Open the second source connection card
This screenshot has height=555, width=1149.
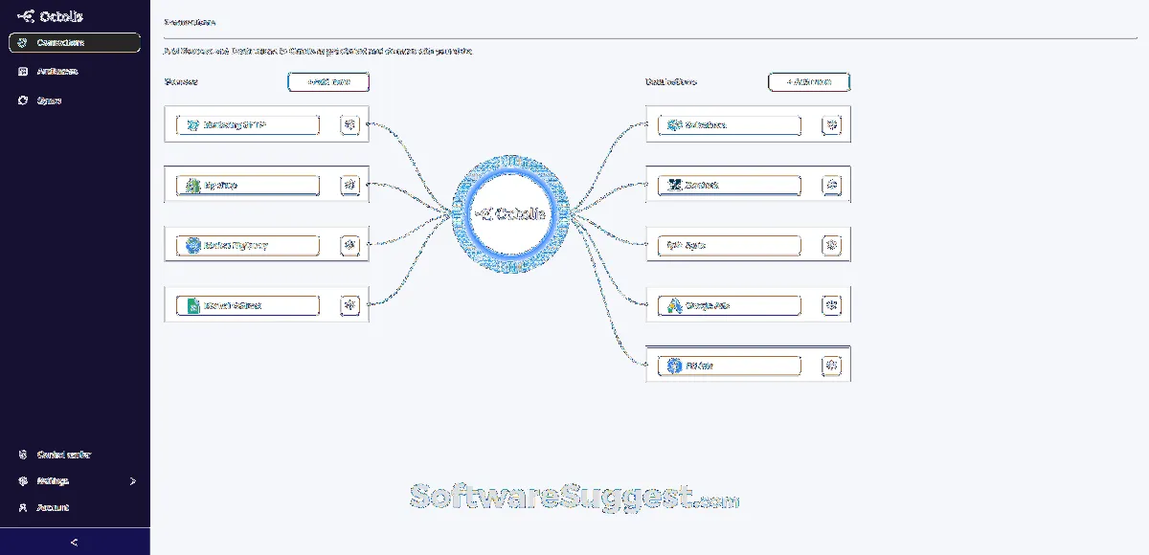[x=248, y=185]
